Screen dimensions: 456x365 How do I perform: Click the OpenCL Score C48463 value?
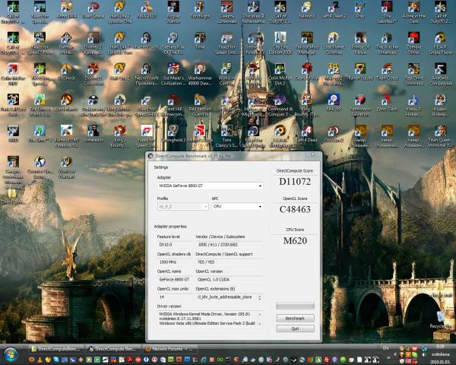coord(295,209)
